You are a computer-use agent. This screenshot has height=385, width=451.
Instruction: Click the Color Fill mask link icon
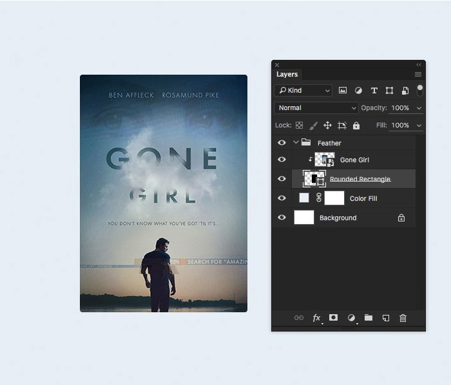tap(319, 198)
